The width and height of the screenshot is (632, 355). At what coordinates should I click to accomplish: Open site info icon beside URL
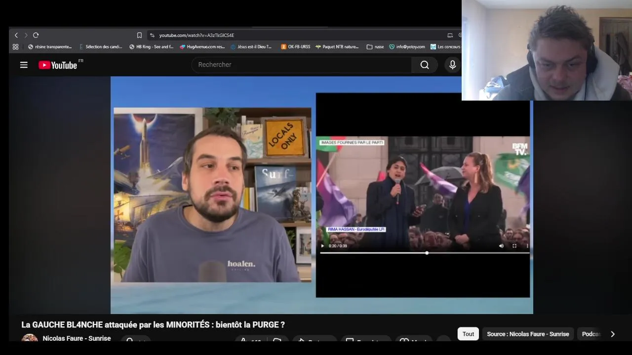click(152, 35)
